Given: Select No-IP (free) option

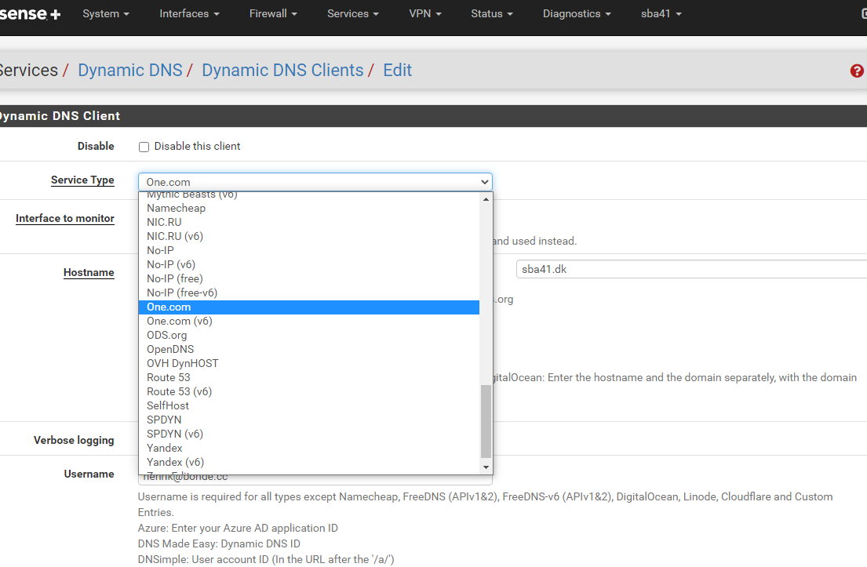Looking at the screenshot, I should [308, 278].
